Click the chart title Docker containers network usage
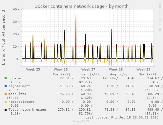This screenshot has height=125, width=163. [x=81, y=6]
